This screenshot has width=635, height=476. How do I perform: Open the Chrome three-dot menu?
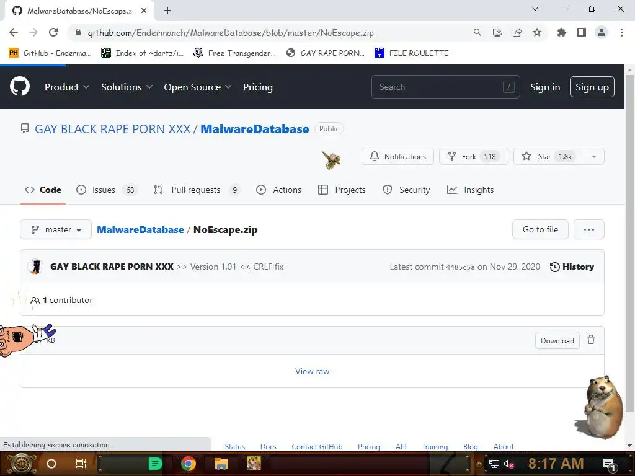(621, 32)
